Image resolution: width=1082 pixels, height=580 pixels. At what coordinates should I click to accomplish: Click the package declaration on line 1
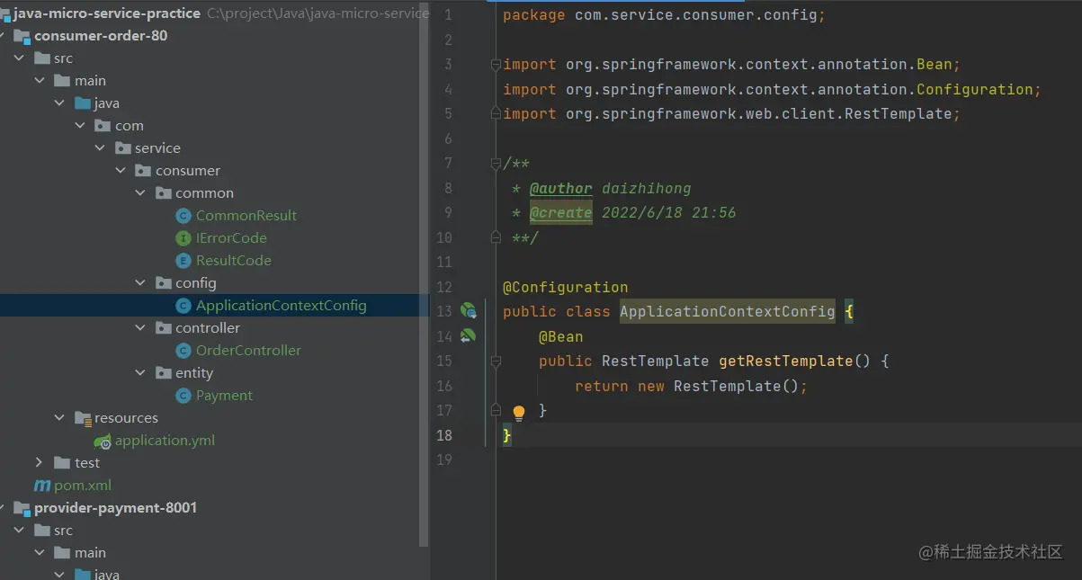point(664,15)
